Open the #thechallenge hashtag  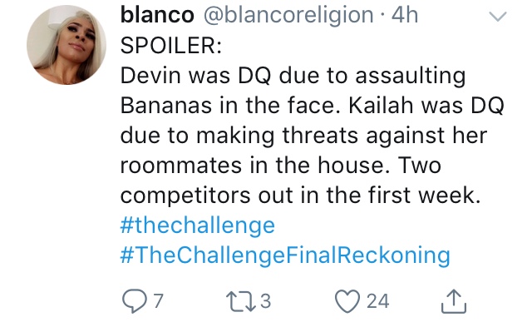(198, 225)
